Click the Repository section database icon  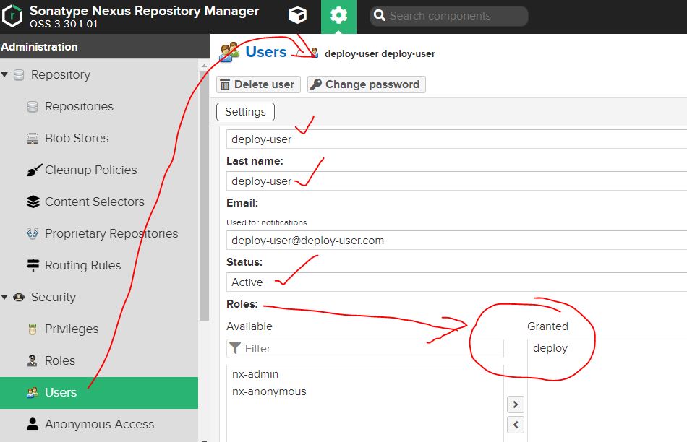point(19,75)
